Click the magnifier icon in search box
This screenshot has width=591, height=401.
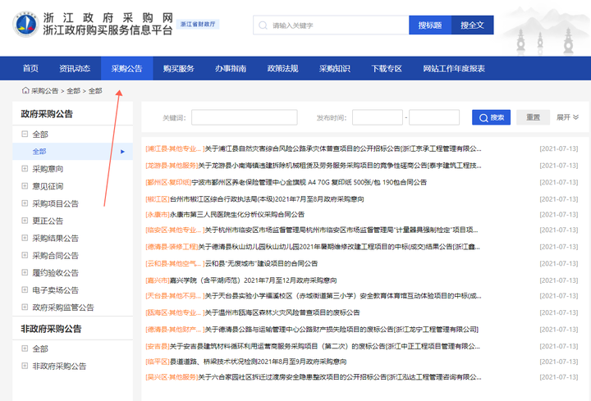point(263,25)
